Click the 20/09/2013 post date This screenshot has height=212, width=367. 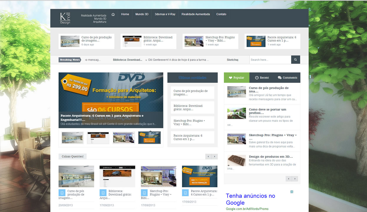(x=66, y=205)
